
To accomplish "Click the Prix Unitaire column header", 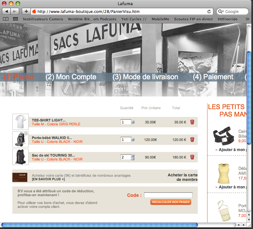I will point(151,108).
